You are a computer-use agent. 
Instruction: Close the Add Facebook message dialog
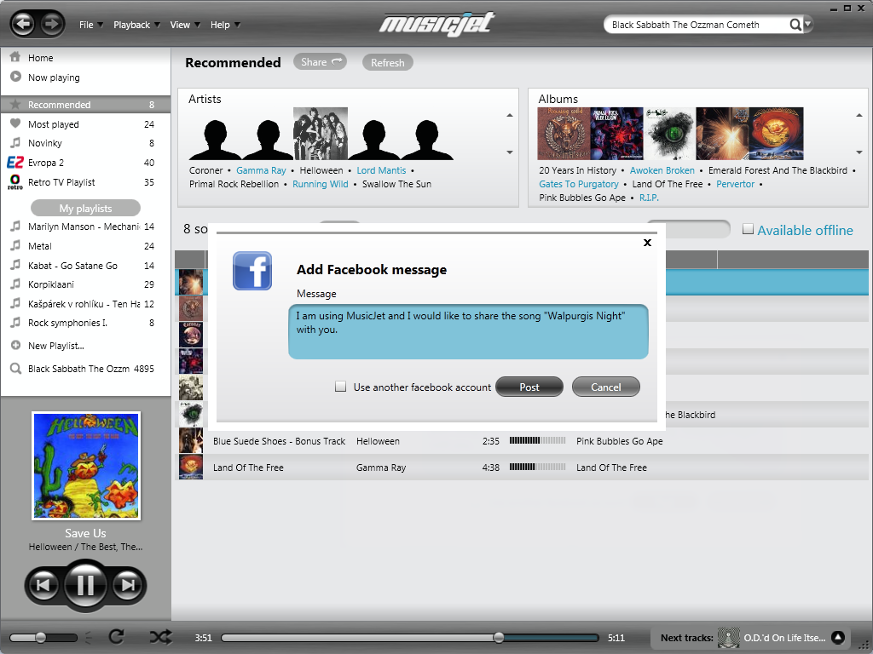coord(647,243)
